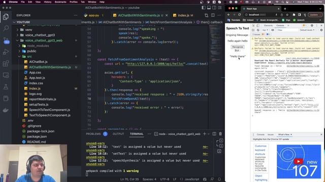Open Upwork bookmark in Chrome
The height and width of the screenshot is (182, 325).
[299, 20]
